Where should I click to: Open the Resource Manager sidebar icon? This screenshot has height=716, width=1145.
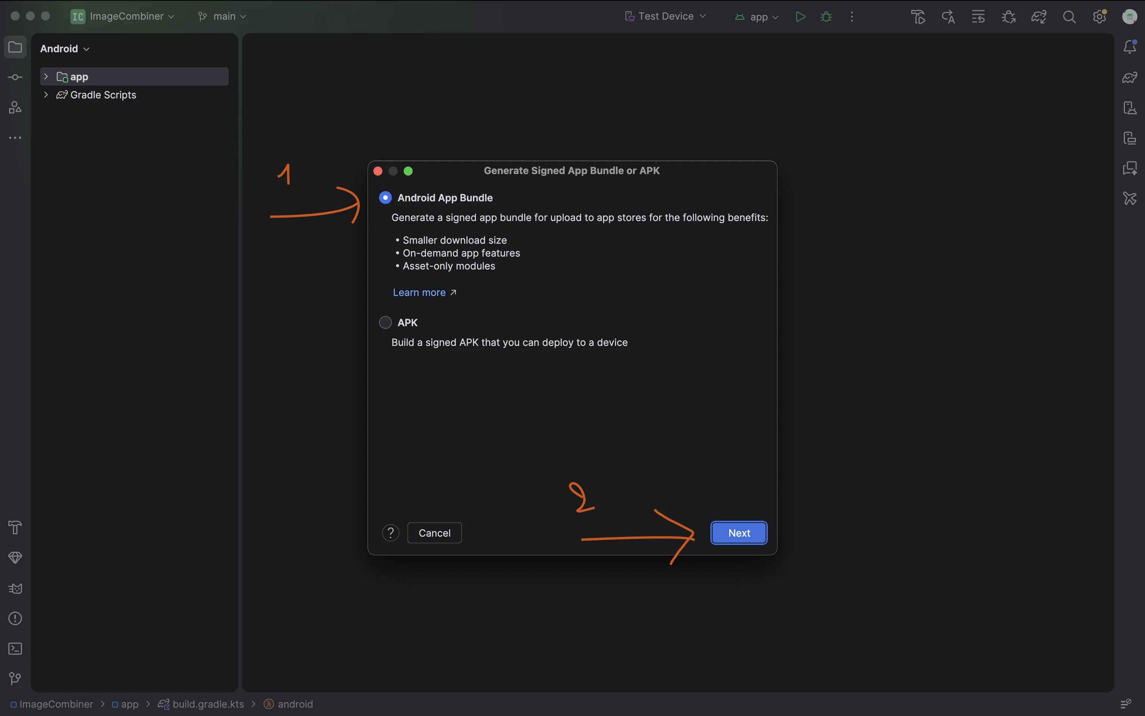pos(15,107)
